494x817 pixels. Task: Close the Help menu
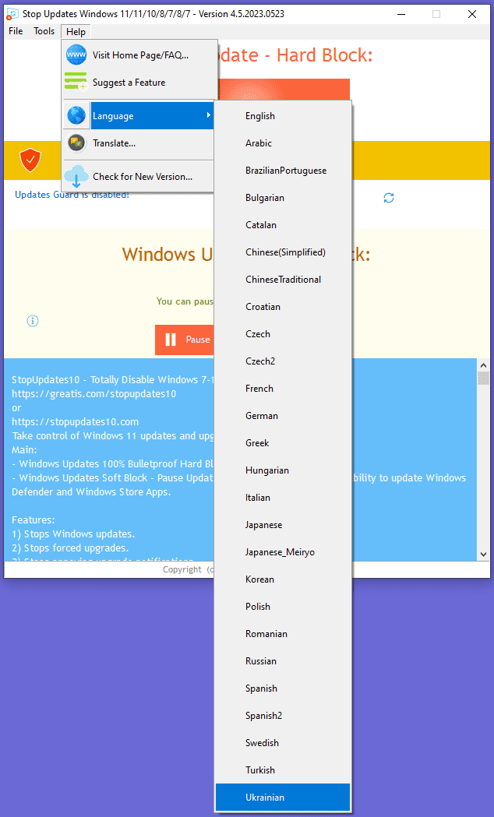click(x=76, y=32)
